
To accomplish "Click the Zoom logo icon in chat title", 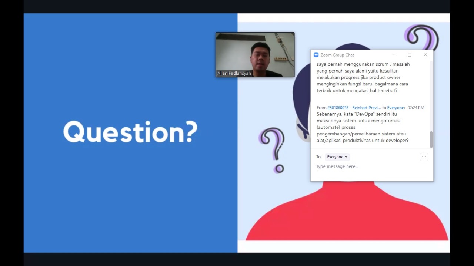I will [316, 55].
